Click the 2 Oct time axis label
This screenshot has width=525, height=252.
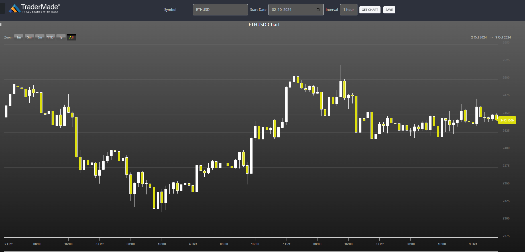coord(9,244)
